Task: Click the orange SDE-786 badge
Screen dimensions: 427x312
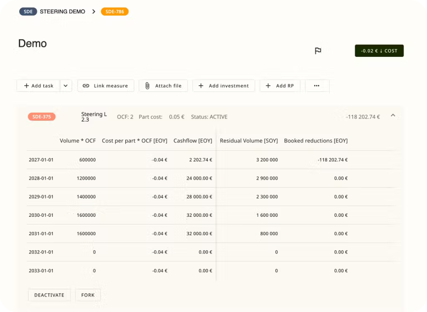Action: point(114,12)
